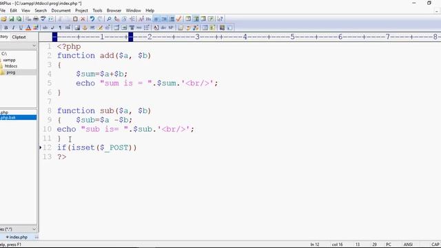Click the column 2 ruler marker
Viewport: 441px width, 248px height.
pyautogui.click(x=150, y=37)
